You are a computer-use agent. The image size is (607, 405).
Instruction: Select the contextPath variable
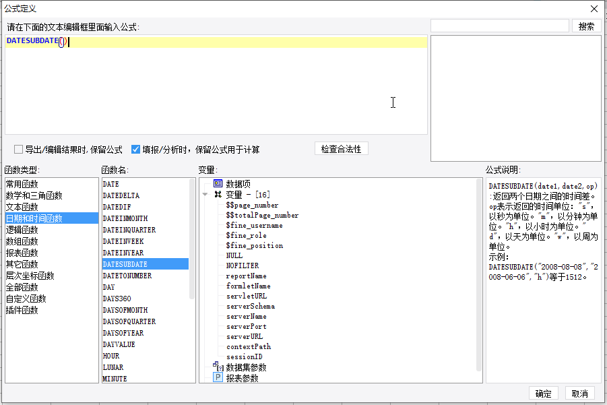pyautogui.click(x=249, y=346)
